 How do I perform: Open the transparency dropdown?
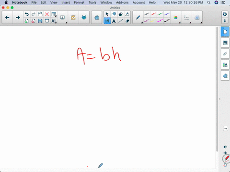[197, 18]
